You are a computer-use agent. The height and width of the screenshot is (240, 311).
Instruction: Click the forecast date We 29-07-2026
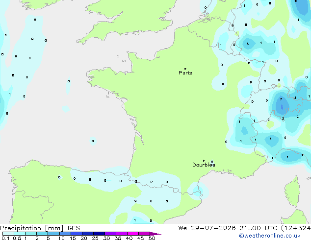click(x=207, y=228)
